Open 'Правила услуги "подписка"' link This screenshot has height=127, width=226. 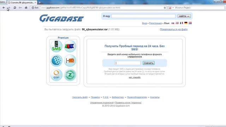click(128, 103)
